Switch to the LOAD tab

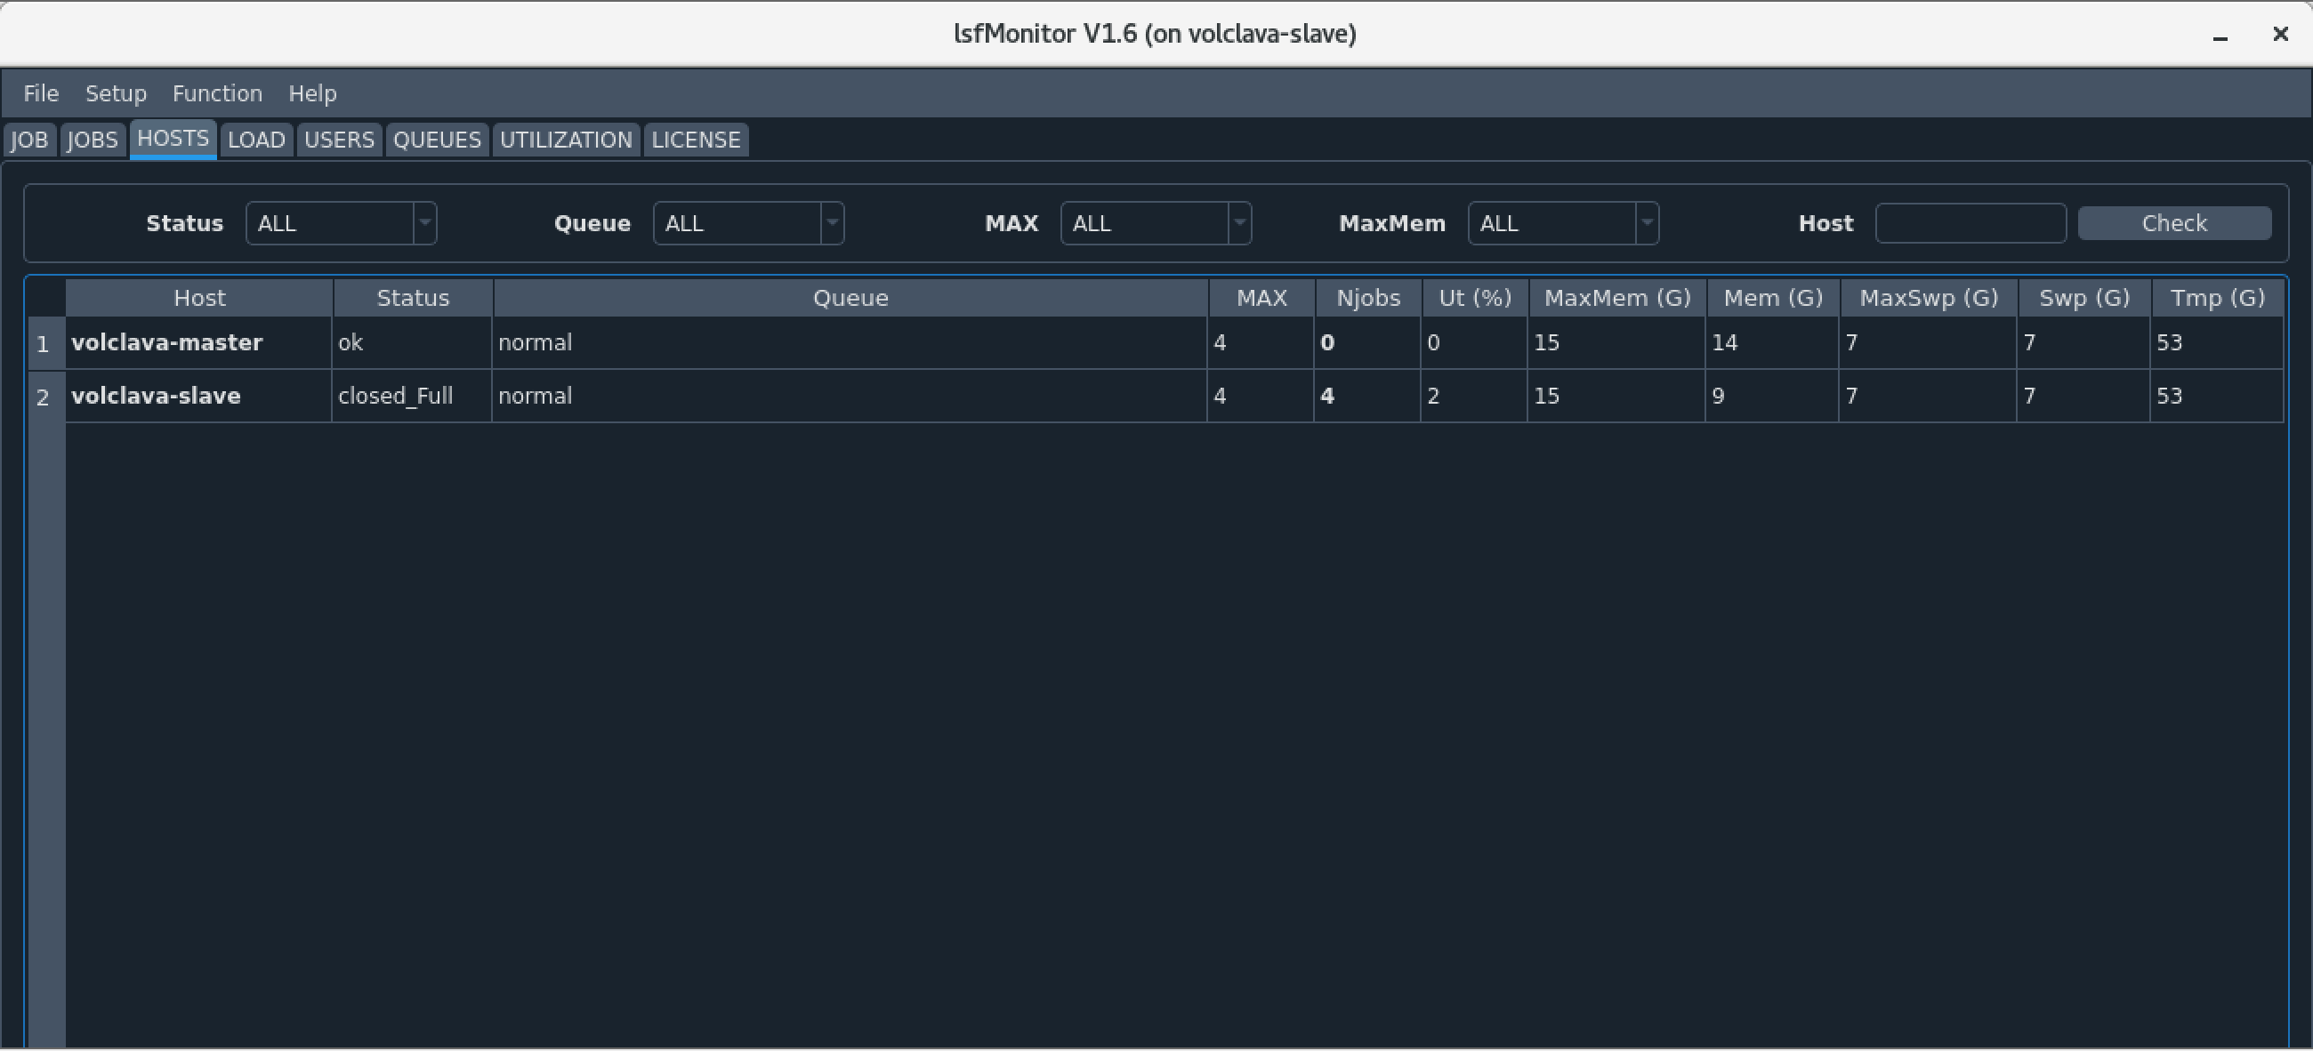click(257, 140)
